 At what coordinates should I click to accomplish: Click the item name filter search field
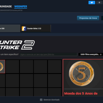(x=48, y=54)
